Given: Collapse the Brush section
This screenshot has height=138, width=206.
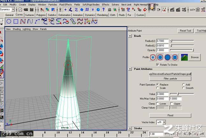Looking at the screenshot, I should [130, 36].
